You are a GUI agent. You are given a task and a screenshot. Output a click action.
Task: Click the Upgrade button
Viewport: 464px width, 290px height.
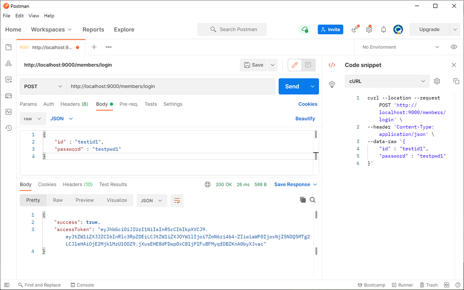pyautogui.click(x=429, y=29)
